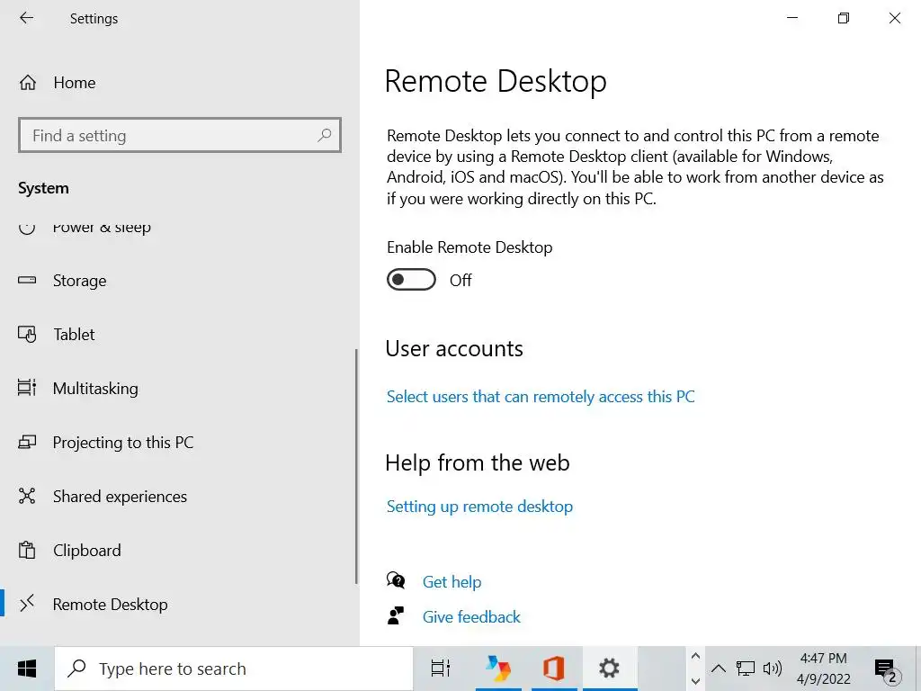Click the Shared experiences icon
921x691 pixels.
pos(27,497)
